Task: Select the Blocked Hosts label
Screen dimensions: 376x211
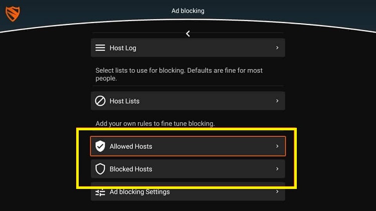Action: click(x=131, y=169)
